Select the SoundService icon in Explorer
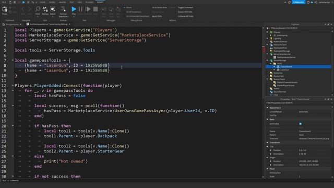The height and width of the screenshot is (188, 334). click(271, 92)
